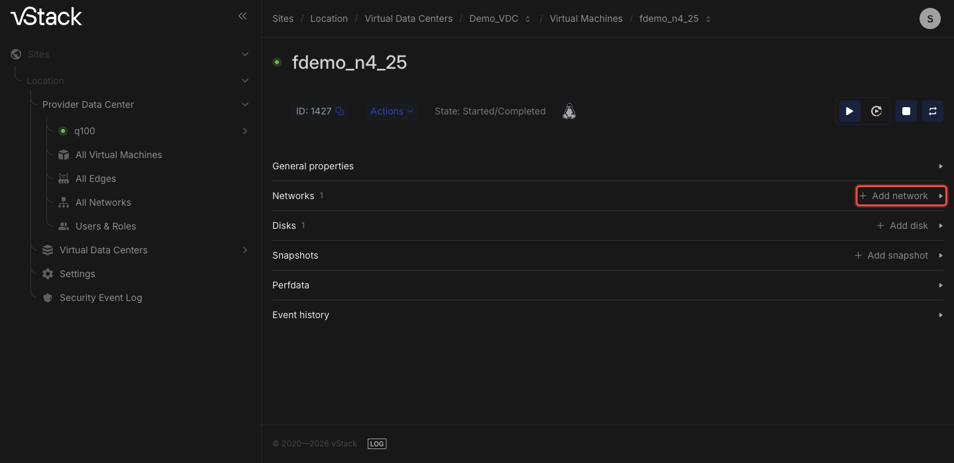This screenshot has height=463, width=954.
Task: Stop the virtual machine with the square icon
Action: coord(906,111)
